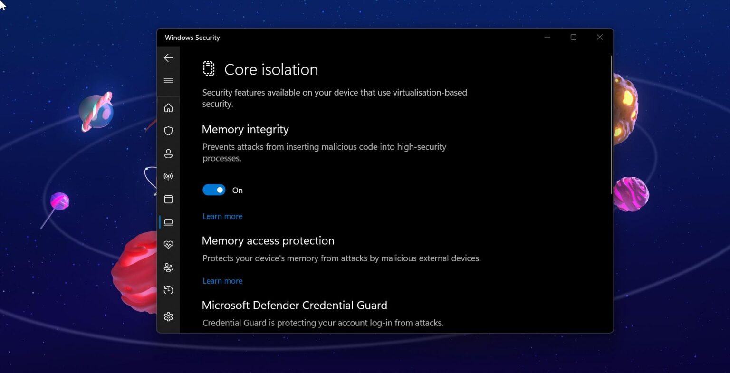Click the Core isolation chip icon
Viewport: 730px width, 373px height.
click(209, 69)
